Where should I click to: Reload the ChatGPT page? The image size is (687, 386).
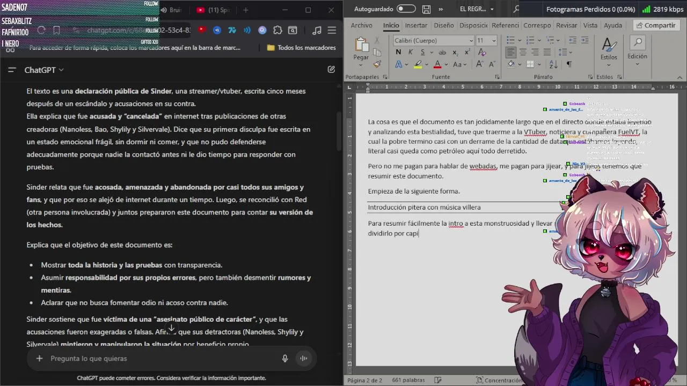(x=41, y=31)
